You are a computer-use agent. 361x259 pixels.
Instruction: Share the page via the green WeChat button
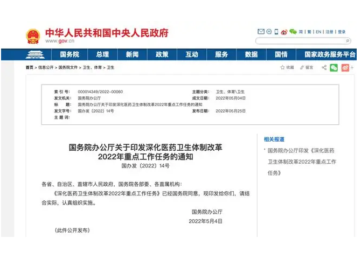(x=334, y=68)
